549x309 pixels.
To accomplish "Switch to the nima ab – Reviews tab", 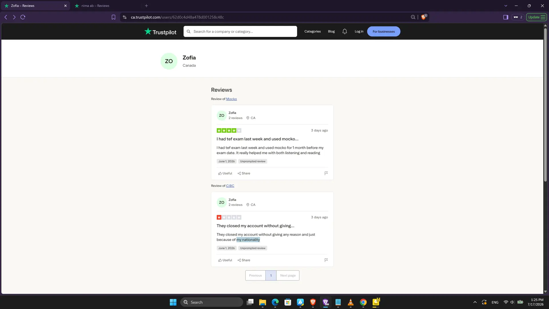I will pos(106,6).
